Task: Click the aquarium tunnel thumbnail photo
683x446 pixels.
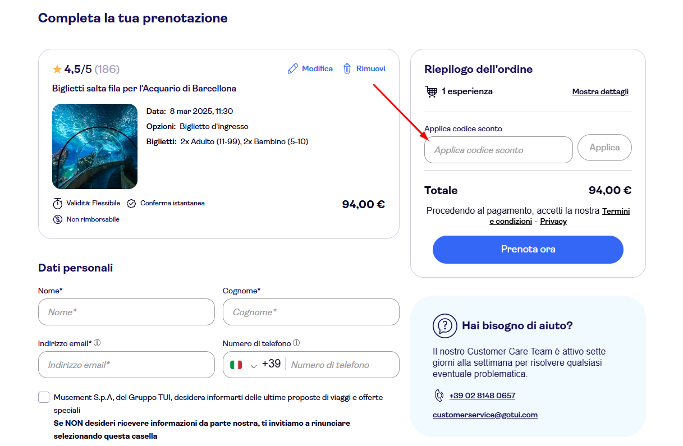Action: [95, 146]
